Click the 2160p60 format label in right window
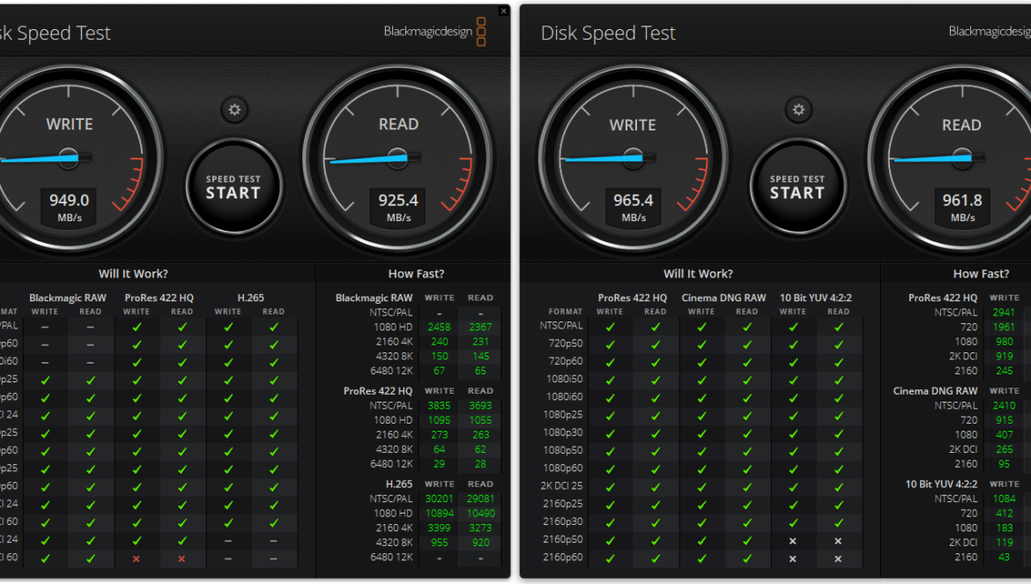This screenshot has width=1031, height=584. tap(563, 557)
